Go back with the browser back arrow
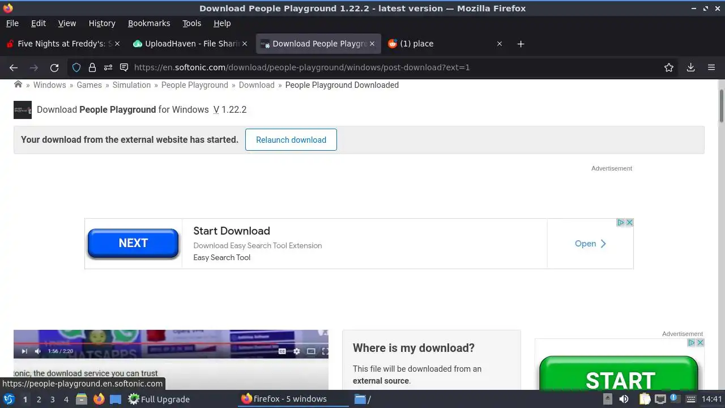This screenshot has height=408, width=725. (14, 67)
